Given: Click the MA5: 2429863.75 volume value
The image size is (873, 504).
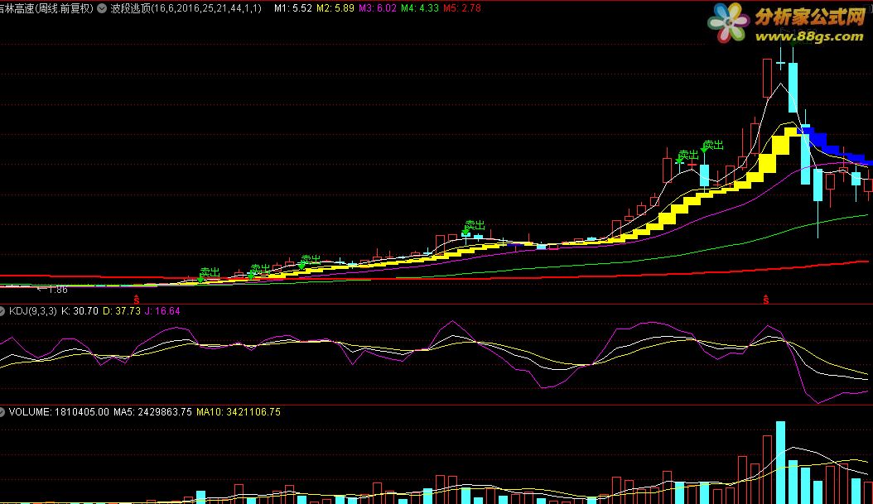Looking at the screenshot, I should pyautogui.click(x=152, y=412).
